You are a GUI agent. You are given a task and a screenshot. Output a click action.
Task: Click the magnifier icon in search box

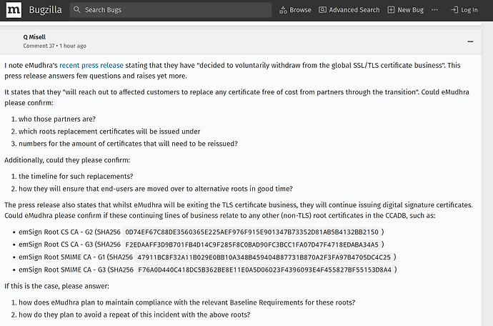[77, 10]
